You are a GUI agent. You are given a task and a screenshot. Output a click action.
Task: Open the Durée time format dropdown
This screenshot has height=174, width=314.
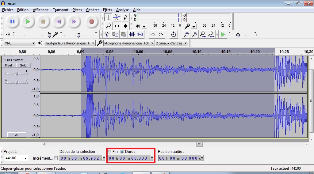tap(152, 158)
